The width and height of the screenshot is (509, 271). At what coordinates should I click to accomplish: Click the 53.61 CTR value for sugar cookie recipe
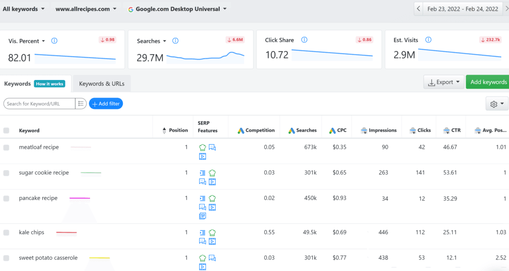(x=450, y=173)
